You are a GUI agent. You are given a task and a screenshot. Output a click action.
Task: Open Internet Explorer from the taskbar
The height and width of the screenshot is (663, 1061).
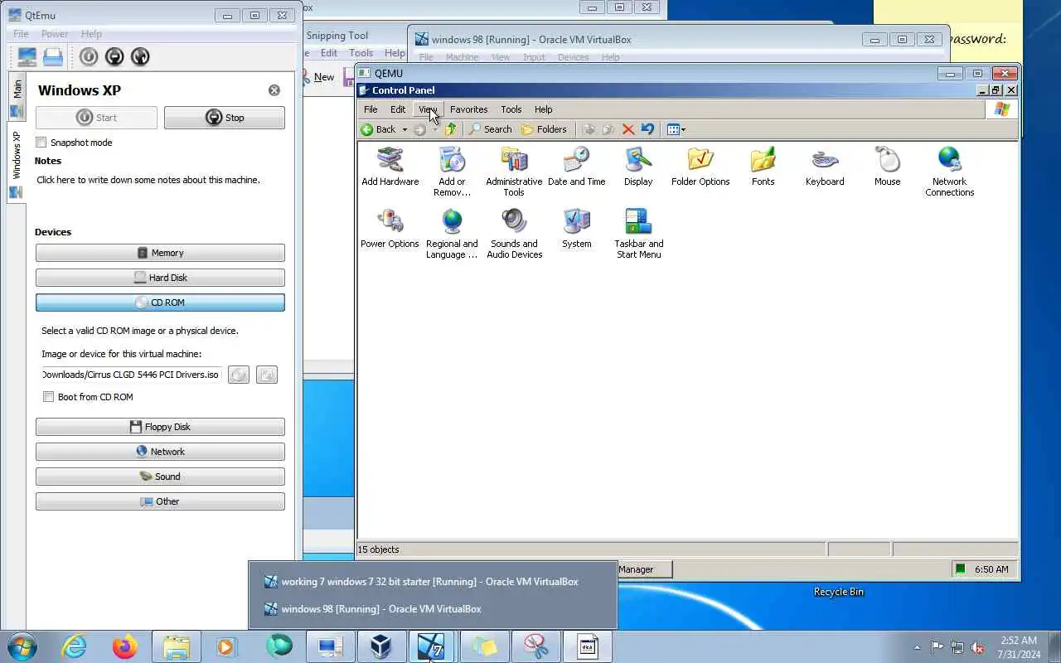pyautogui.click(x=74, y=646)
